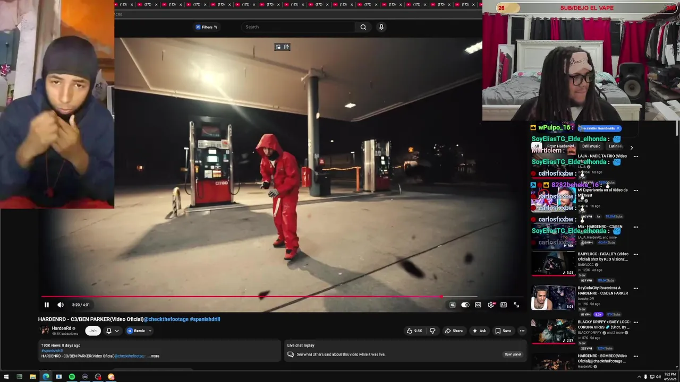Open options menu for LAJA - NADIE TA FRIO
This screenshot has width=680, height=382.
point(636,157)
